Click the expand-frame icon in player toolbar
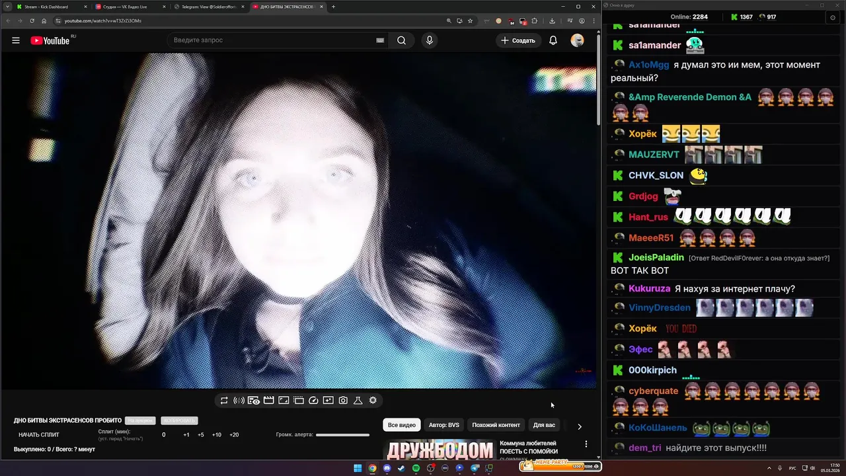The image size is (846, 476). [284, 401]
